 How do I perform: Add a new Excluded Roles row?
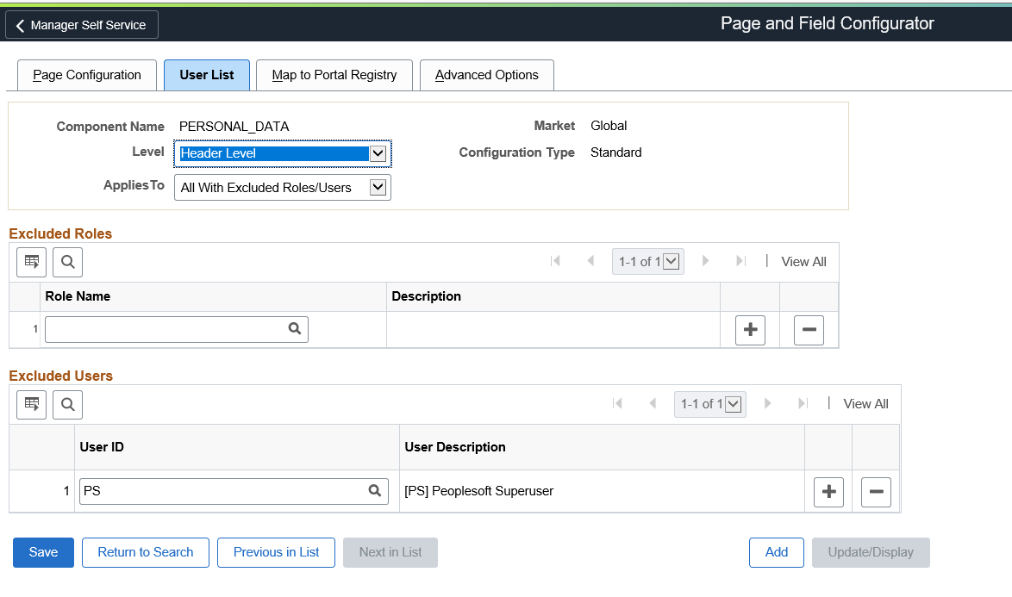click(750, 330)
